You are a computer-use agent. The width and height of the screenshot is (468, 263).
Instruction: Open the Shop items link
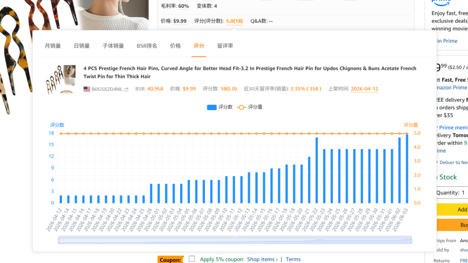[262, 259]
